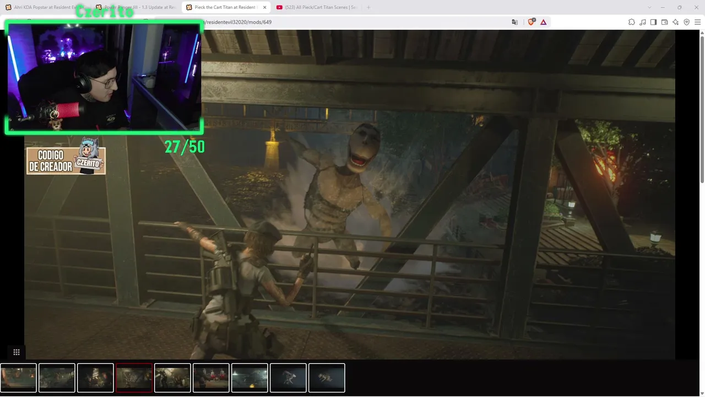The image size is (705, 397).
Task: Select the Pieck the Cart Titan tab
Action: click(x=226, y=7)
